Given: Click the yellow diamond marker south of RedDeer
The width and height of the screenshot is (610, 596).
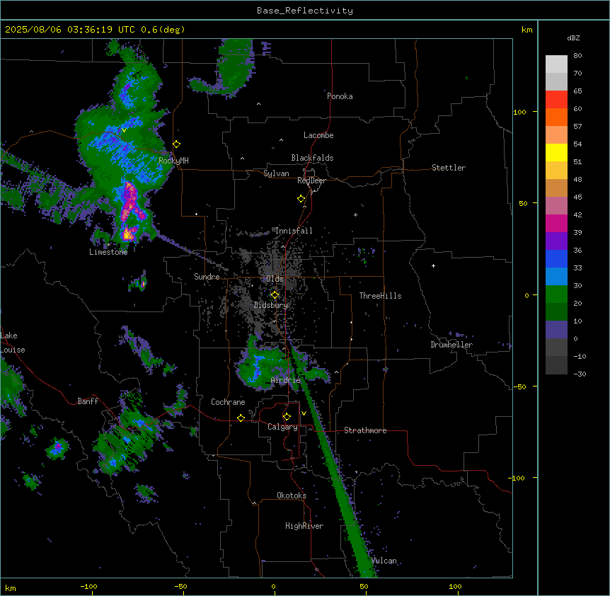Looking at the screenshot, I should (301, 199).
